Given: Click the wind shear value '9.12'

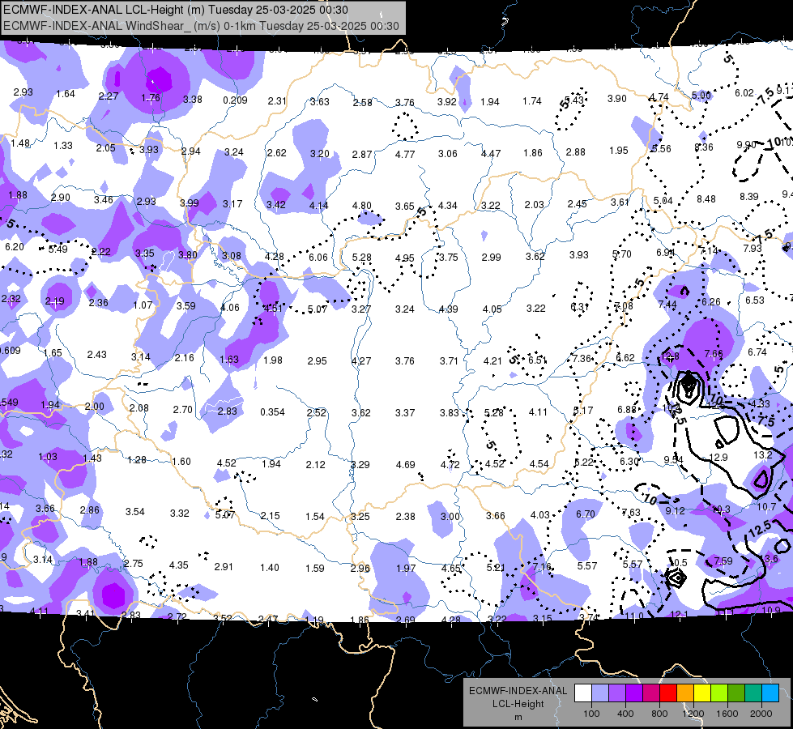Looking at the screenshot, I should tap(676, 511).
